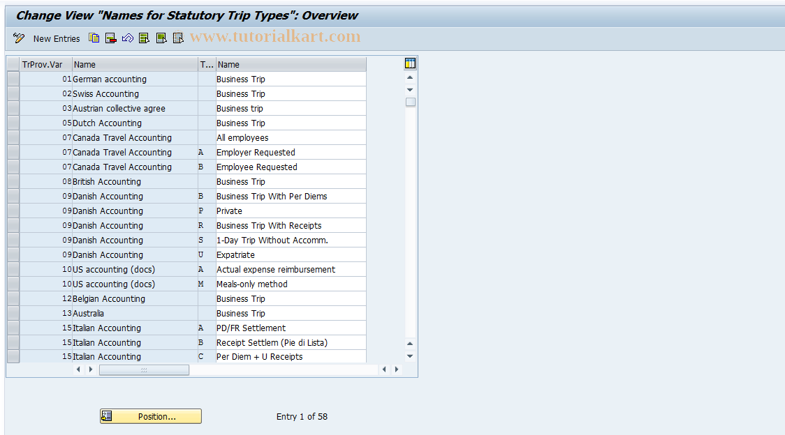Click the Undo Change icon
Image resolution: width=785 pixels, height=435 pixels.
point(128,38)
